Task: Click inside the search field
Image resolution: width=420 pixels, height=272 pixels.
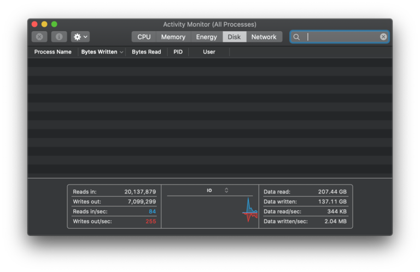Action: click(x=340, y=37)
